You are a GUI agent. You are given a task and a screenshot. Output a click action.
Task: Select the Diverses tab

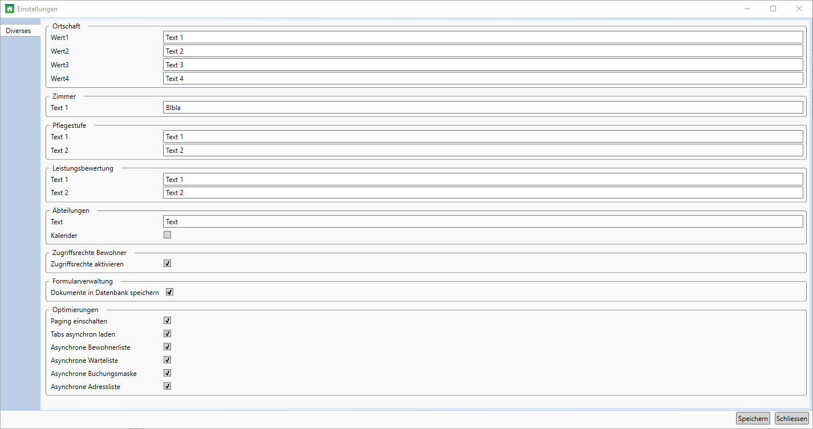[x=20, y=31]
